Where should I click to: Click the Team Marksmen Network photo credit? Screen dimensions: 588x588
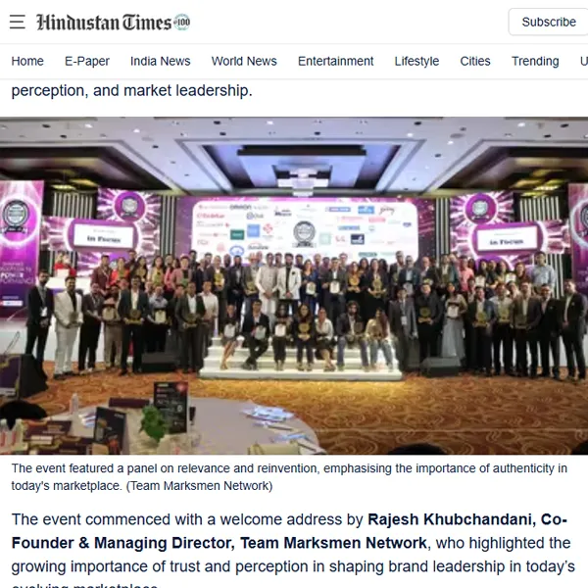pos(199,486)
